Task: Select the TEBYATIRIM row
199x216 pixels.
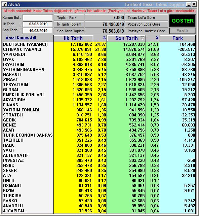Action: coord(99,85)
